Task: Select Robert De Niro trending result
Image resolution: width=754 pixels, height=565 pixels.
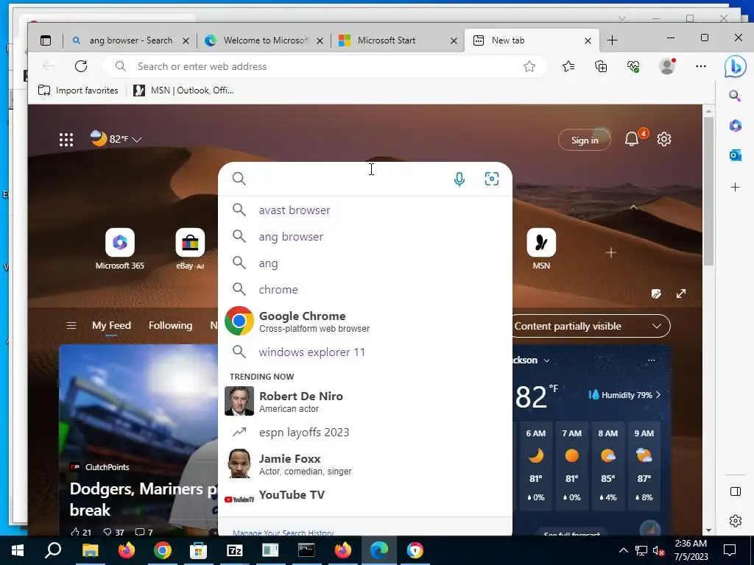Action: (x=365, y=401)
